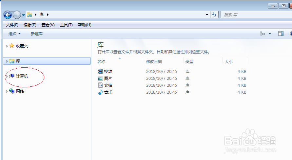The height and width of the screenshot is (160, 292).
Task: Open the 文件(F) menu
Action: pyautogui.click(x=12, y=25)
